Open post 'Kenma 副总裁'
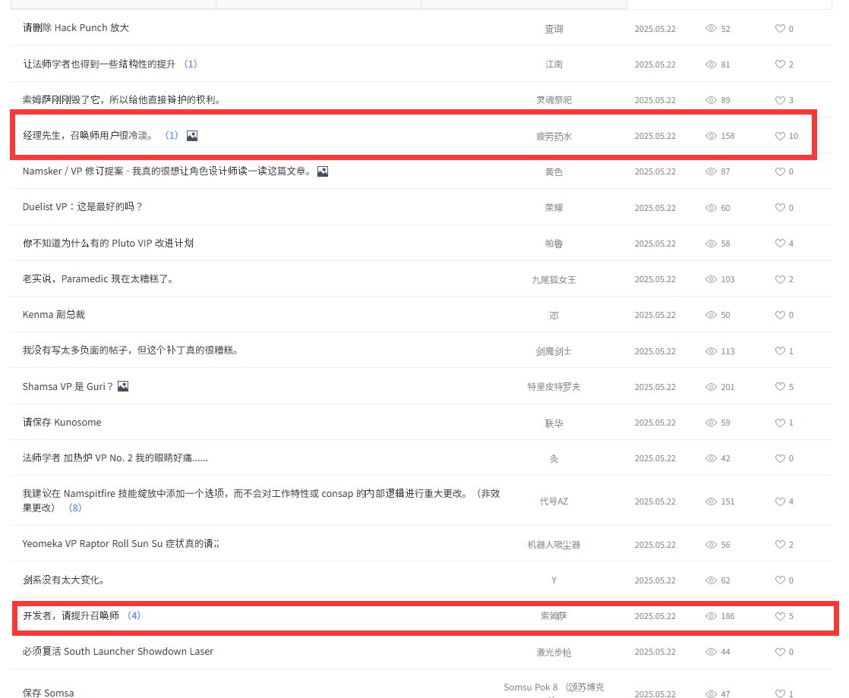 [54, 314]
